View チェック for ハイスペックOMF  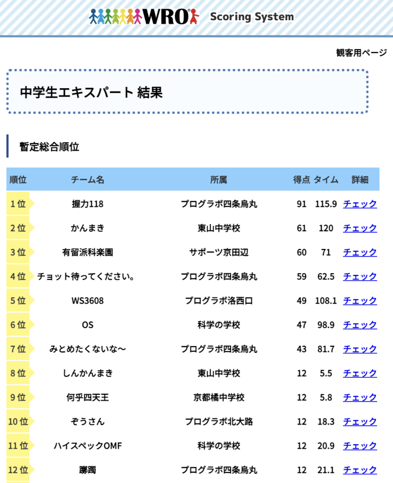point(360,446)
